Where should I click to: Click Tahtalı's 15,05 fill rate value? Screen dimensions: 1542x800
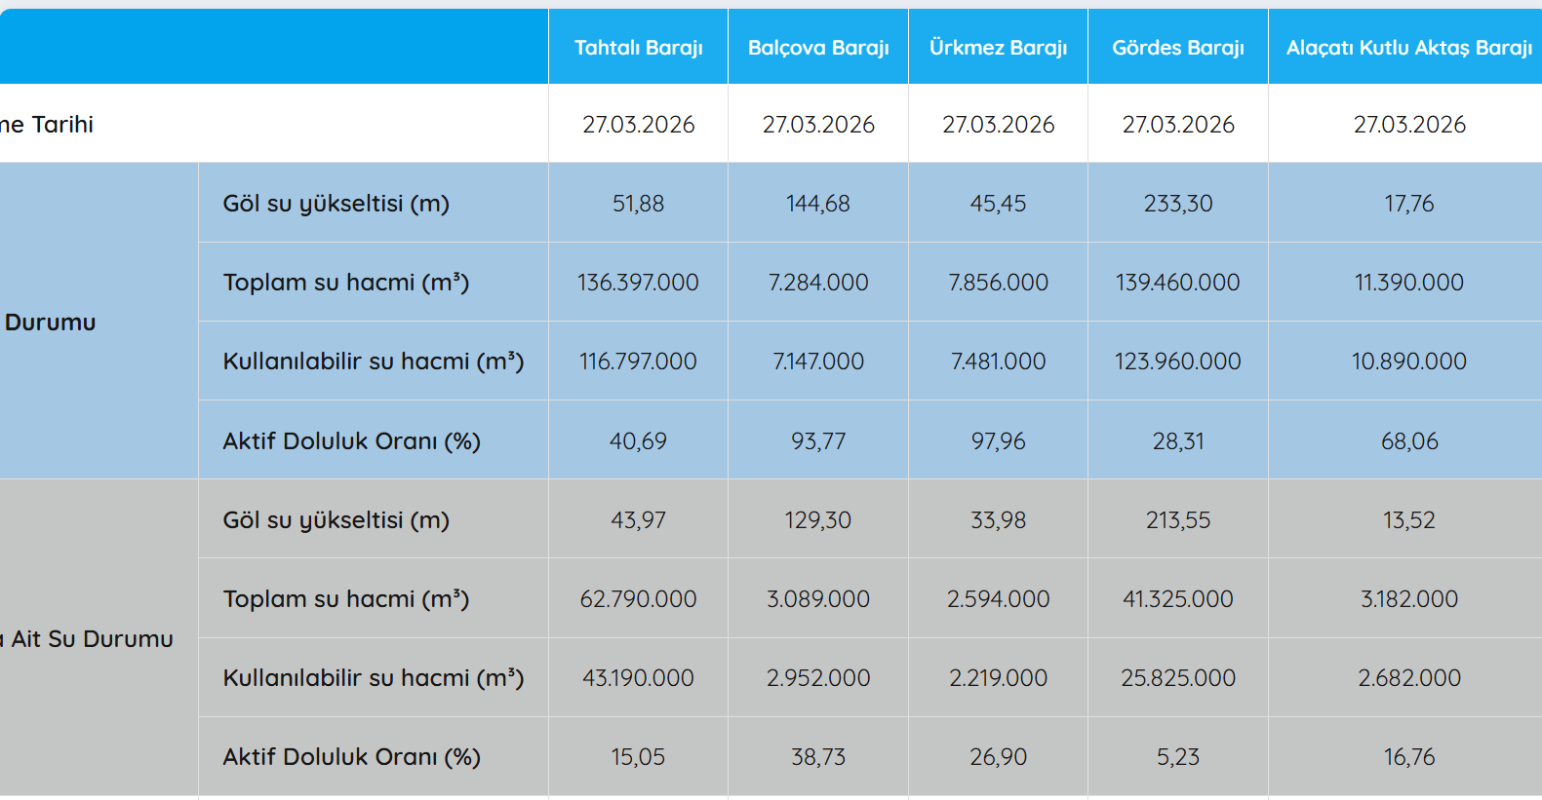pyautogui.click(x=638, y=757)
